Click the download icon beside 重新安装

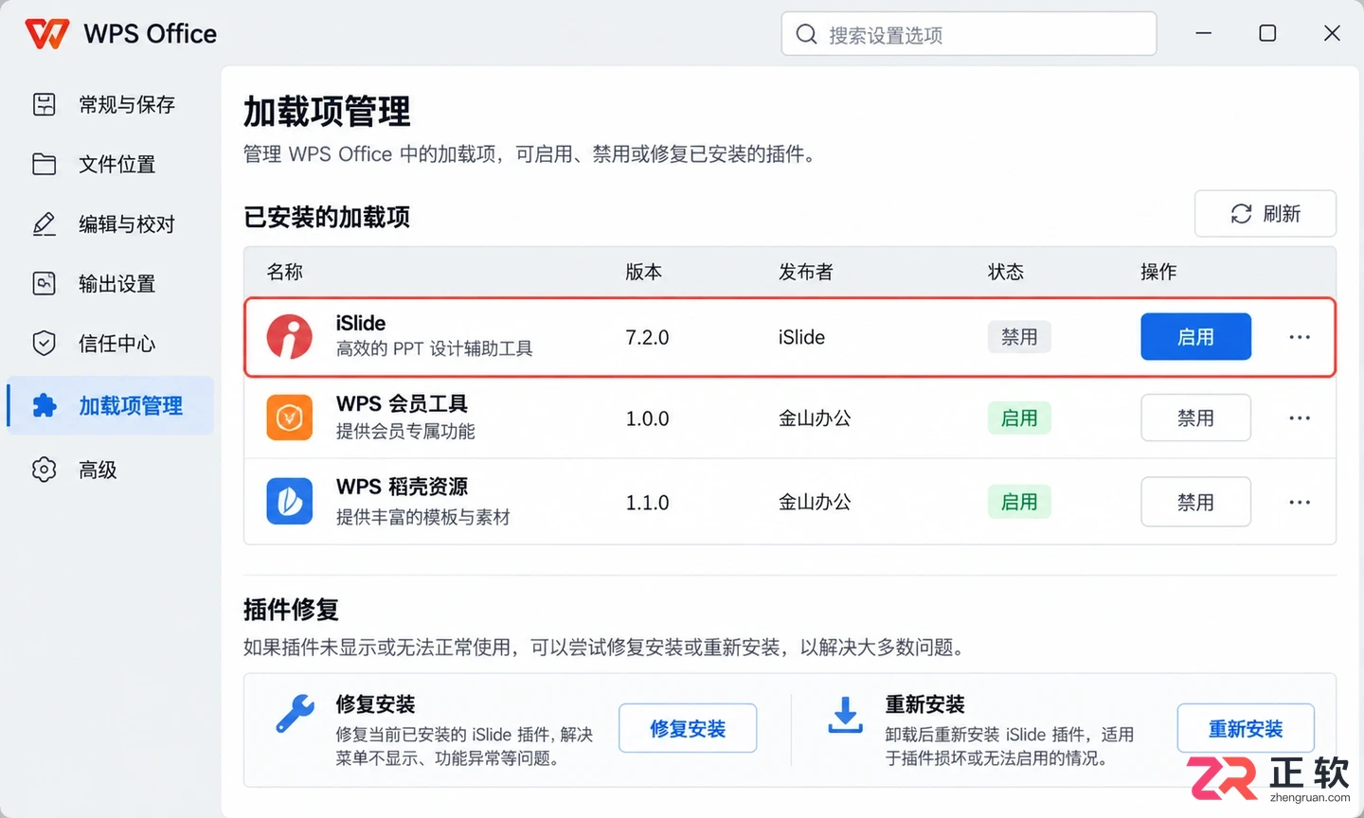(x=845, y=715)
